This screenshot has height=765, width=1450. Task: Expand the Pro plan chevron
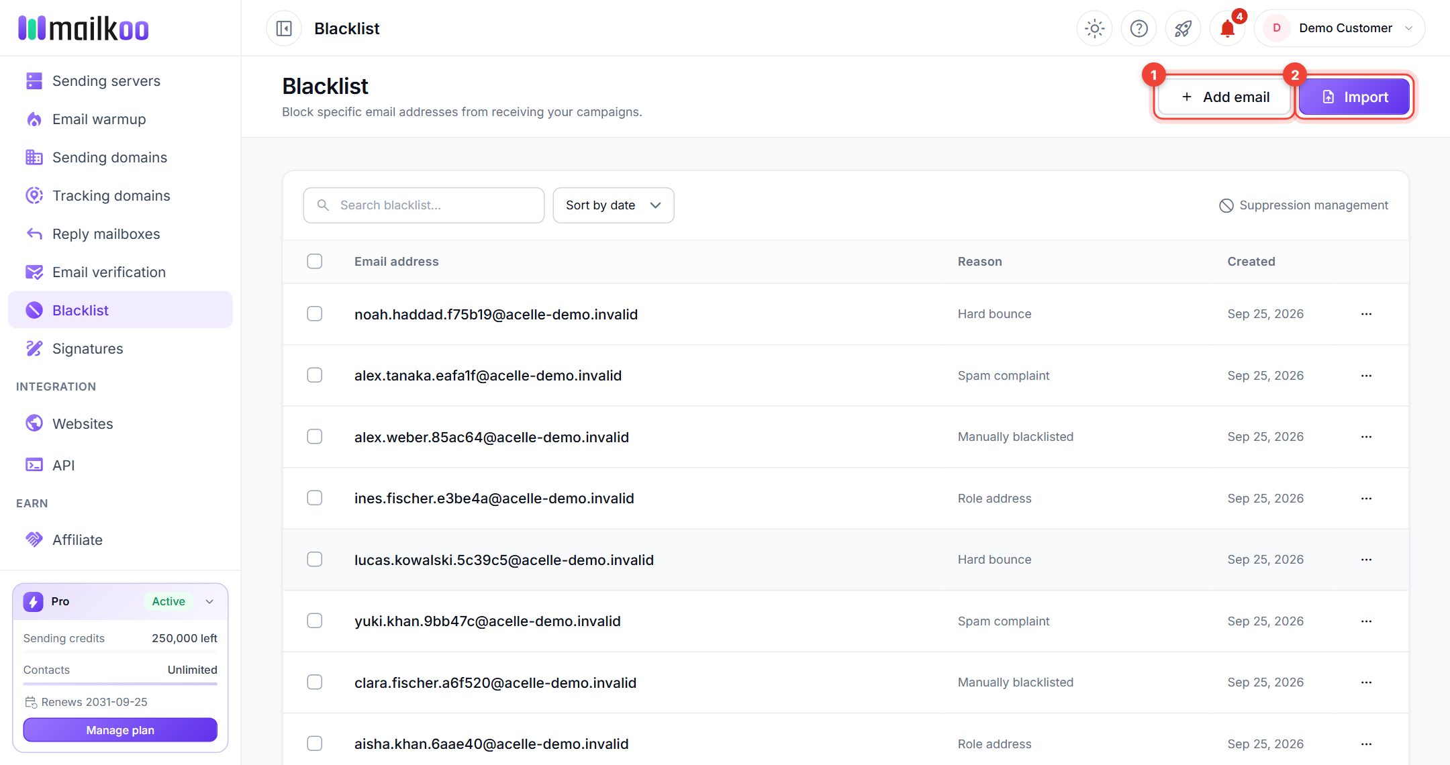point(209,601)
